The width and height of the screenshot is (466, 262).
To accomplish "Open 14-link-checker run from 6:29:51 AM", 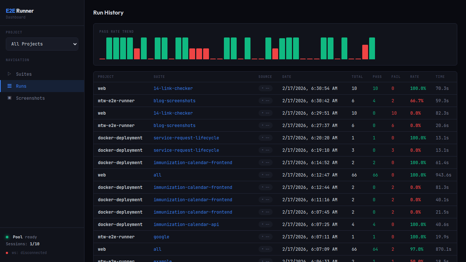I will pos(173,113).
